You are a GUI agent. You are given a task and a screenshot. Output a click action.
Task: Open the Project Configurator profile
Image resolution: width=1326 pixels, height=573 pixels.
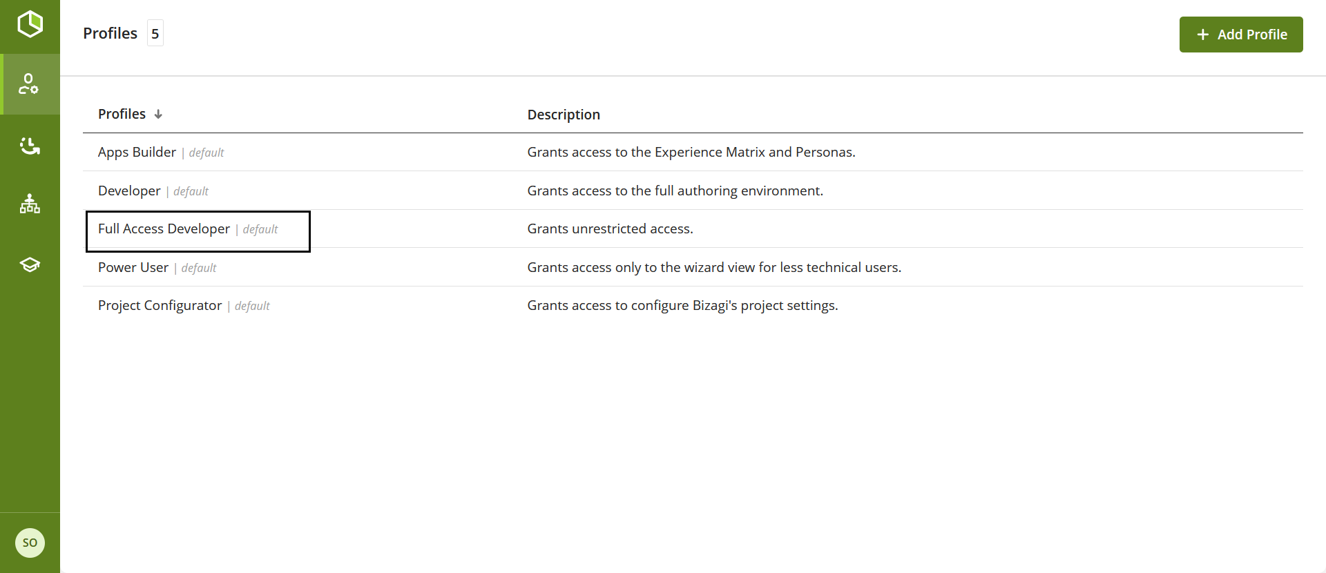tap(160, 306)
